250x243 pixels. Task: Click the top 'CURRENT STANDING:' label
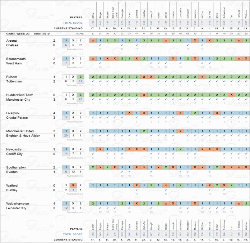tap(68, 28)
